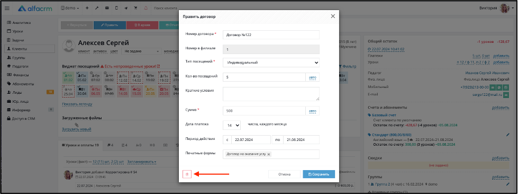
Task: Click the Загрузить новый file link
Action: click(77, 129)
